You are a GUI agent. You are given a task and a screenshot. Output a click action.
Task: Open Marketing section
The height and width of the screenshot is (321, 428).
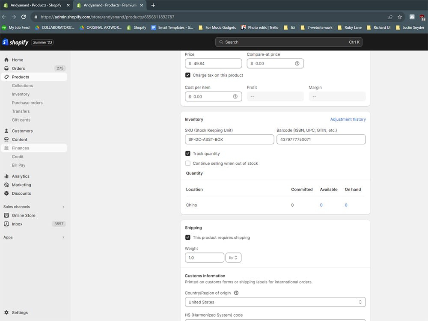(21, 185)
